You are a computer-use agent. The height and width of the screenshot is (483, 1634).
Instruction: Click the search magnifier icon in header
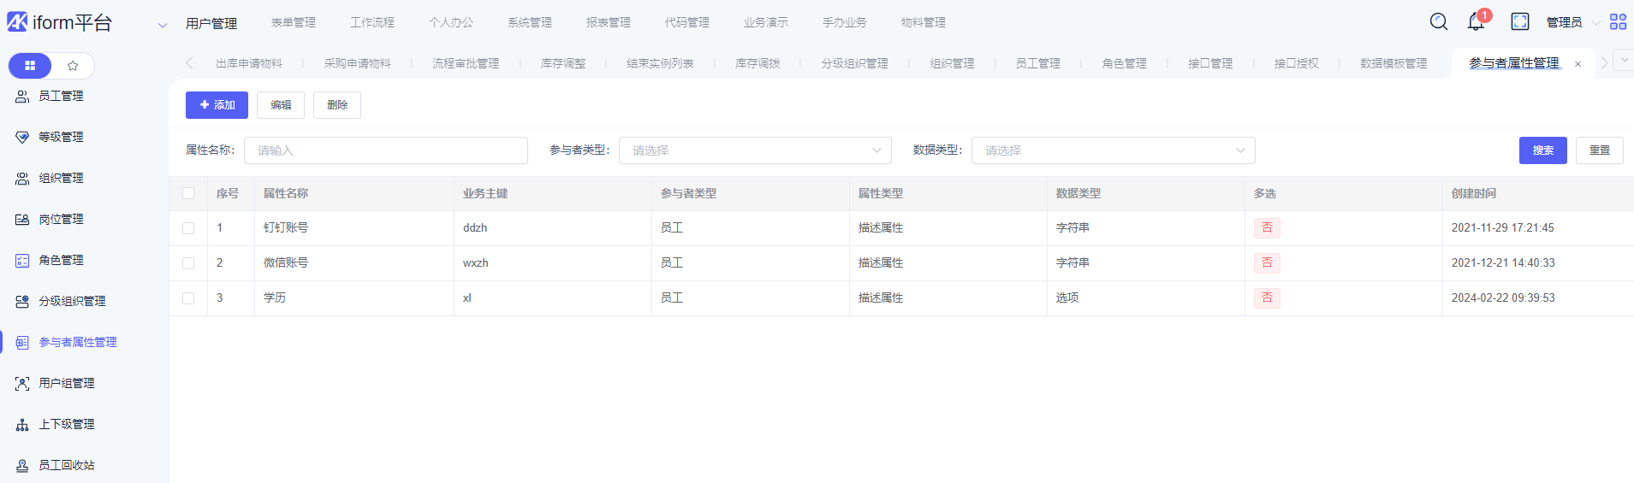(1439, 22)
